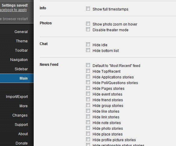Open the General settings tab
Viewport: 176px width, 146px height.
[x=21, y=32]
